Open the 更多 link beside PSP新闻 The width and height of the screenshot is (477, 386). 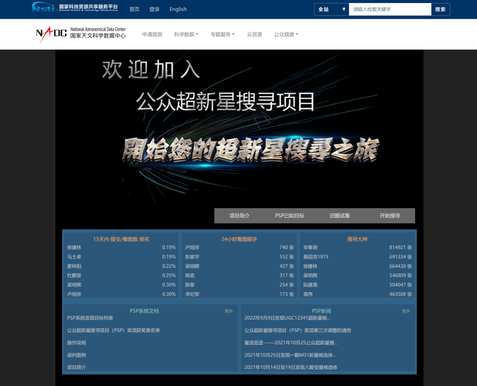coord(405,311)
